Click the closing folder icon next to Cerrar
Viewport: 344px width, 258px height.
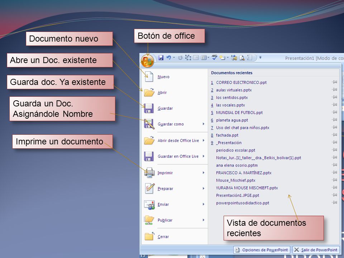[x=150, y=236]
